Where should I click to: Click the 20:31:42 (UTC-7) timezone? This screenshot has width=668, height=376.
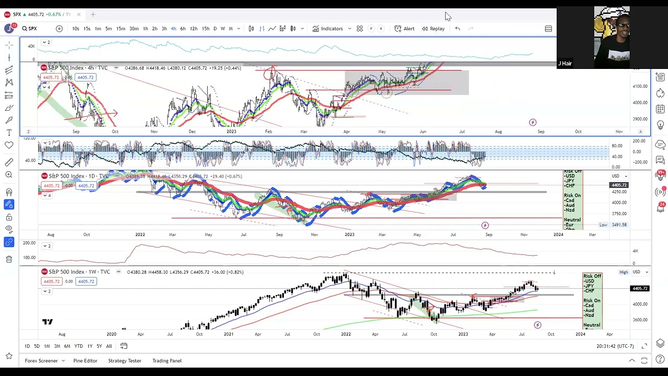tap(615, 346)
